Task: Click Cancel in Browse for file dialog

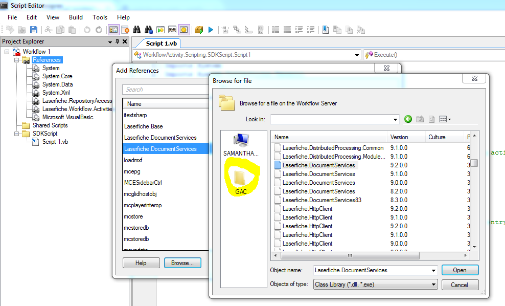Action: 460,285
